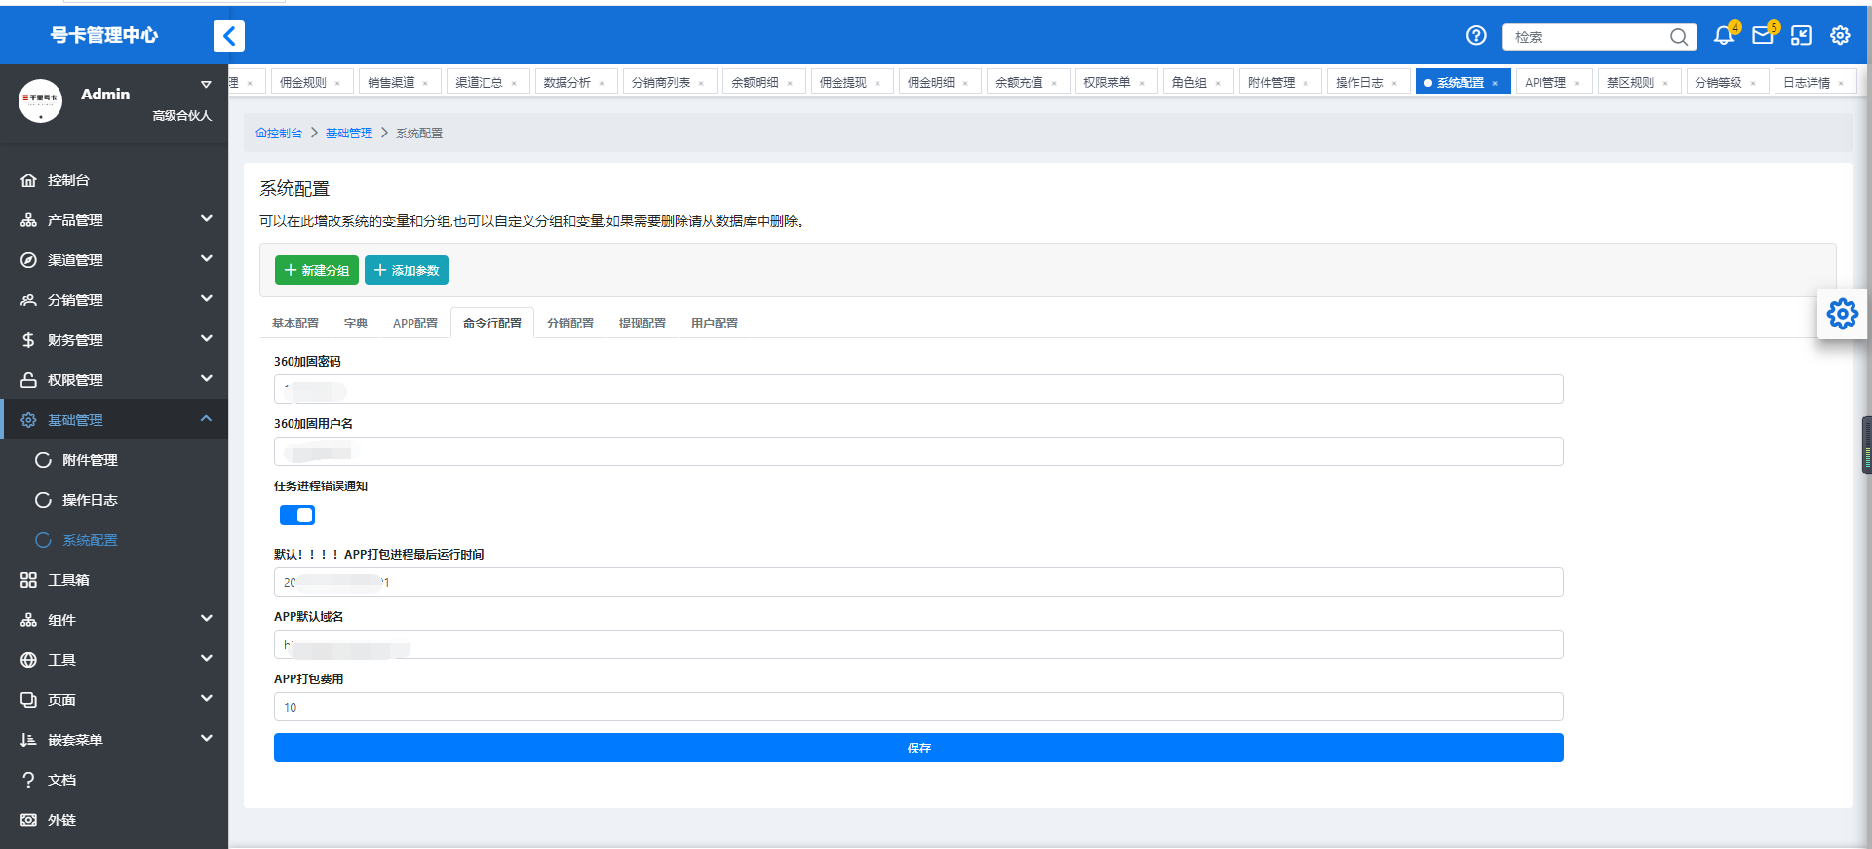
Task: Collapse the sidebar with the arrow button
Action: point(229,36)
